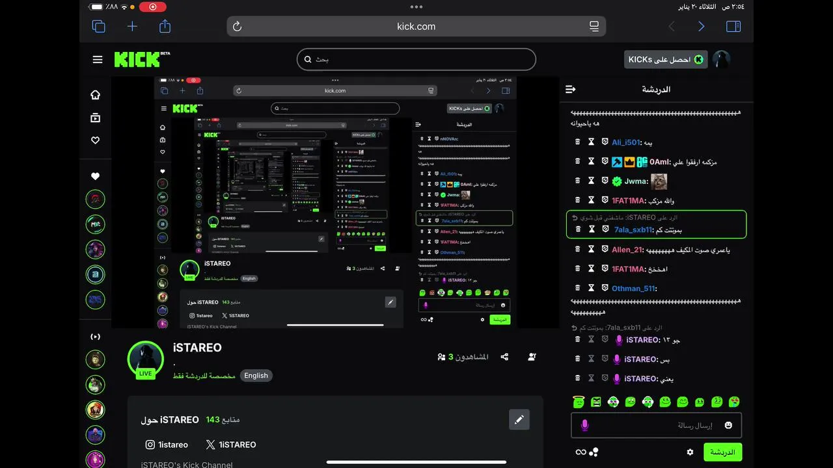Viewport: 833px width, 468px height.
Task: Open user profile avatar in header
Action: point(721,59)
